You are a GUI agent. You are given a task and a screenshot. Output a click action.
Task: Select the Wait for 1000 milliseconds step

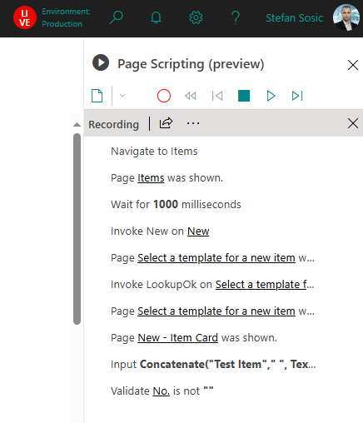(176, 205)
